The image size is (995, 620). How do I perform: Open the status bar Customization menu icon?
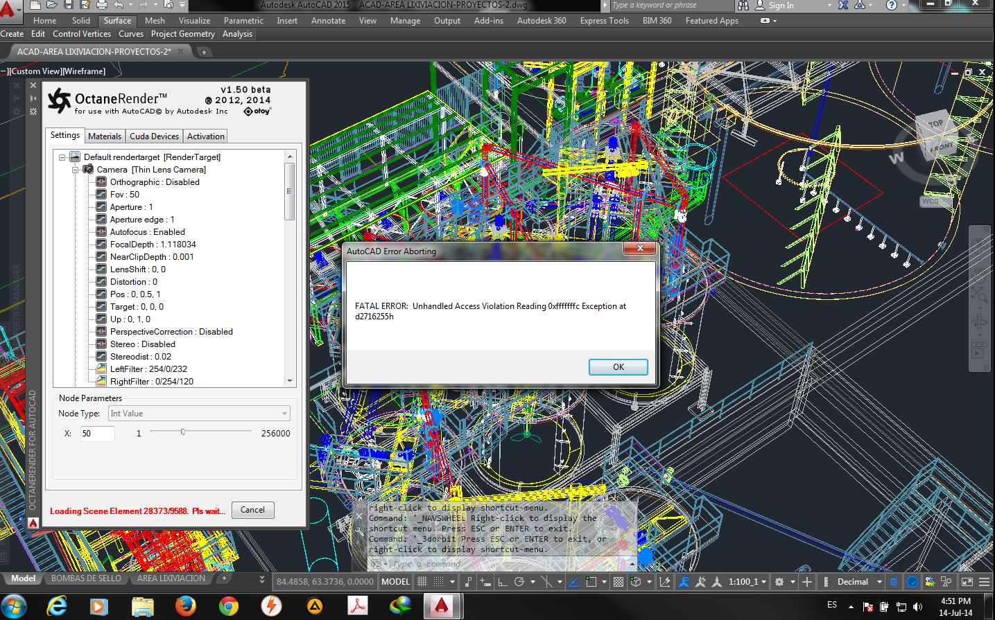coord(985,582)
